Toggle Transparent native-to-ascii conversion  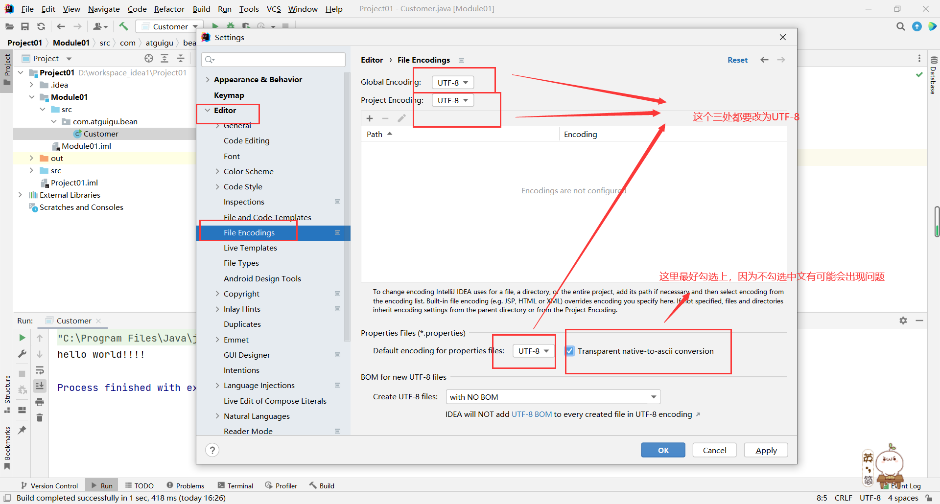tap(569, 351)
